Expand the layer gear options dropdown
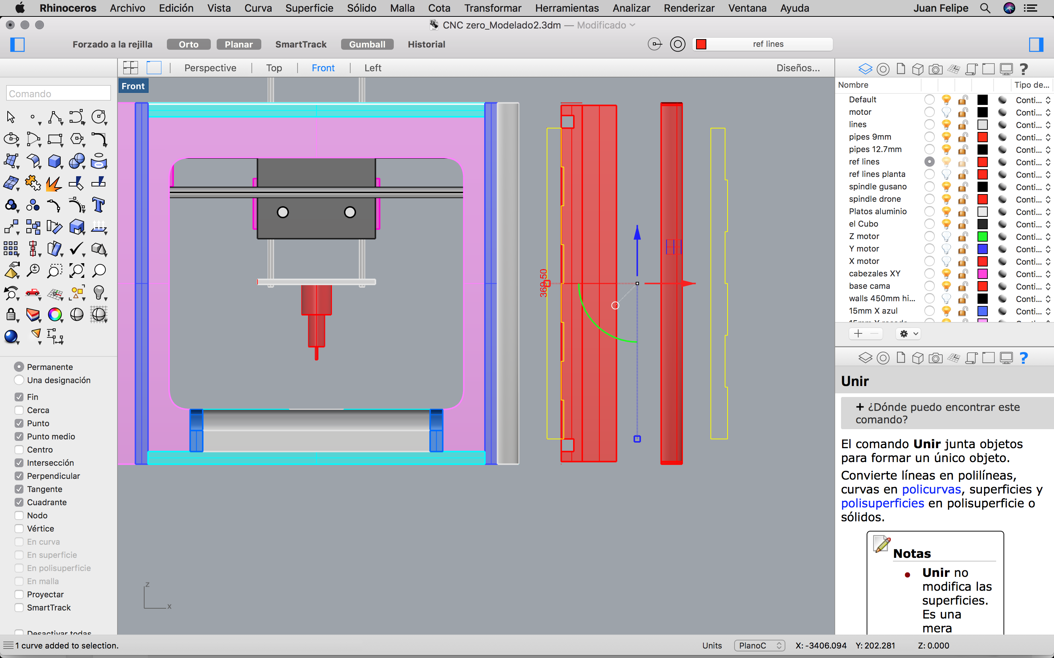Image resolution: width=1054 pixels, height=658 pixels. 909,334
